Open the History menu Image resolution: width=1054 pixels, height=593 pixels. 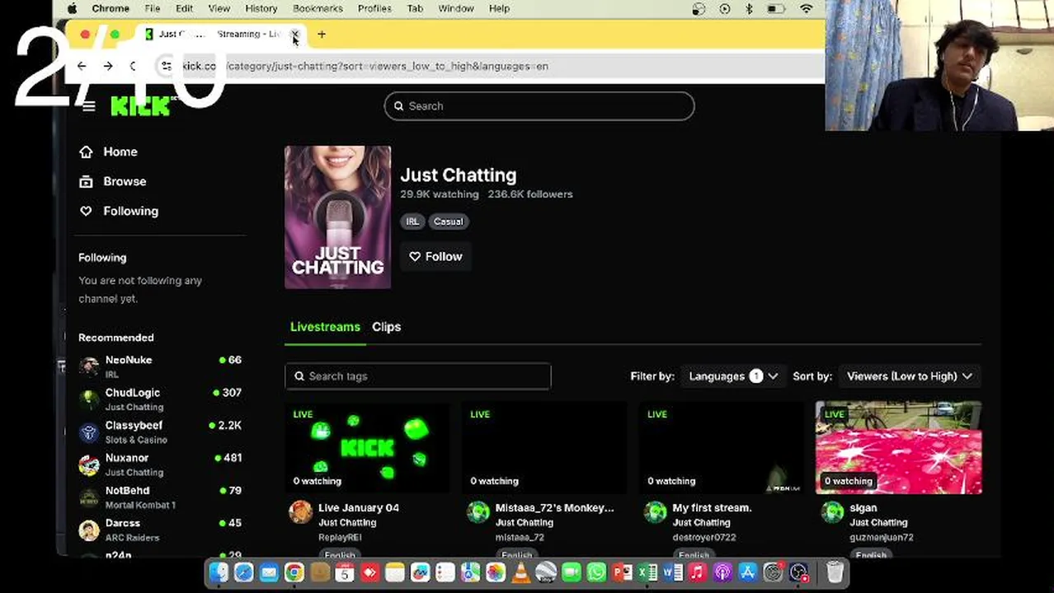click(261, 8)
